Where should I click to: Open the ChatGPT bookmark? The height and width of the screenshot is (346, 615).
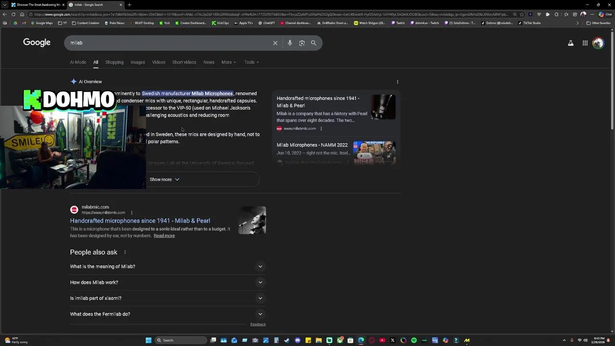267,23
